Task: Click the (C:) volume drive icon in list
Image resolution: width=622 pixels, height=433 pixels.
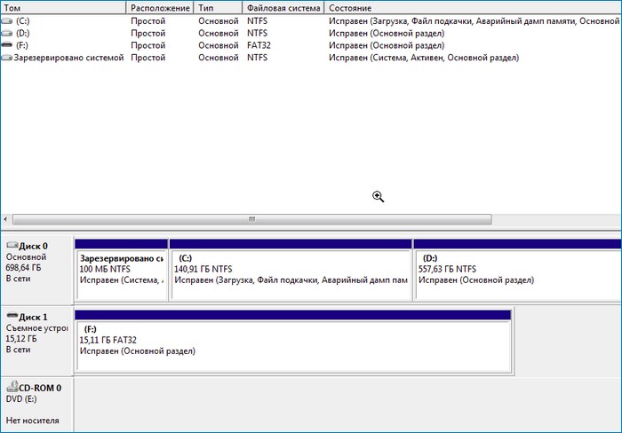Action: coord(8,20)
